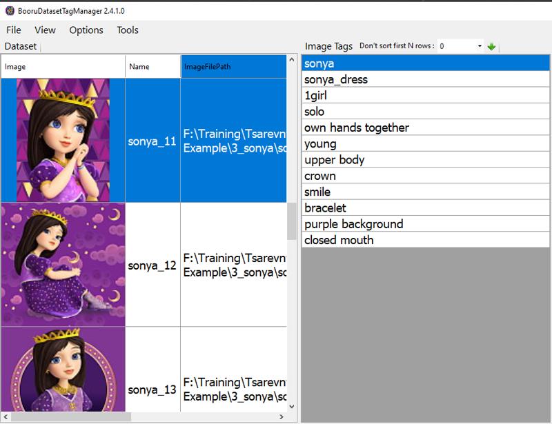Open the Options menu
552x424 pixels.
coord(86,30)
